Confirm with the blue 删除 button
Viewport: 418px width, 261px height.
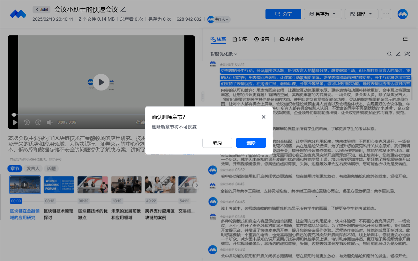coord(251,143)
